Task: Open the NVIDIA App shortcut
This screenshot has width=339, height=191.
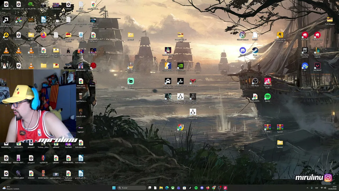Action: (x=180, y=67)
